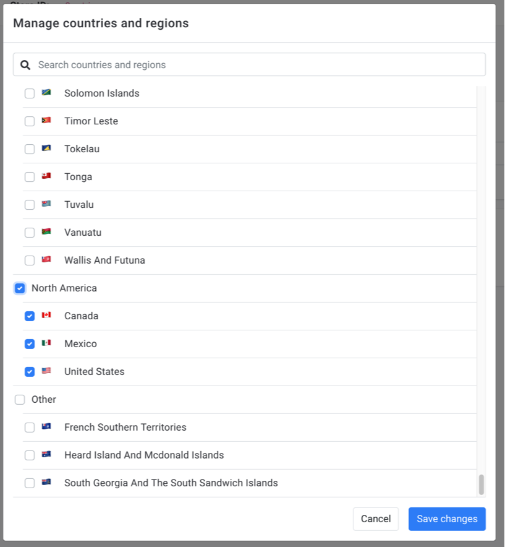The image size is (505, 547).
Task: Focus the Search countries and regions field
Action: 249,64
